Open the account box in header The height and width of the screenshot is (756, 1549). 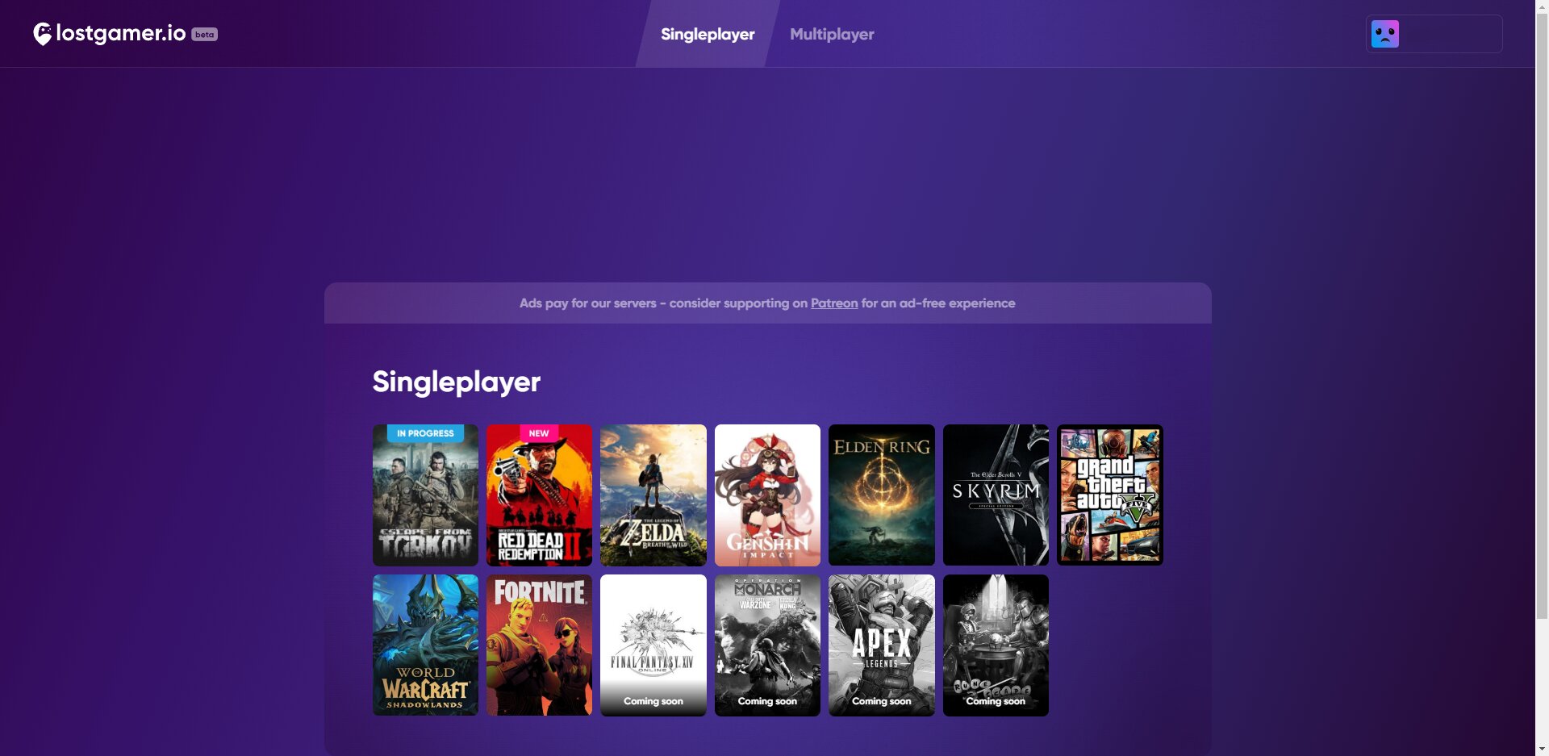pos(1434,34)
